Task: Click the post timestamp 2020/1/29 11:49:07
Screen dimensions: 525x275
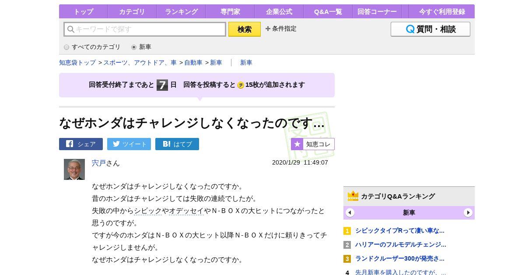Action: pyautogui.click(x=300, y=162)
